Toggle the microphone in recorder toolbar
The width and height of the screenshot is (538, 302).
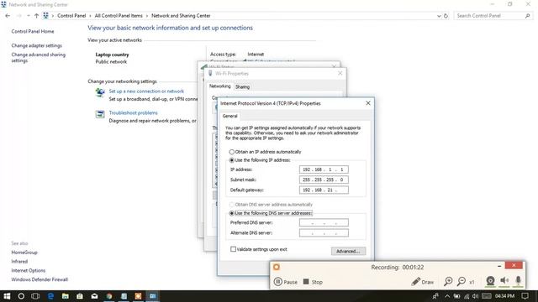click(x=518, y=281)
